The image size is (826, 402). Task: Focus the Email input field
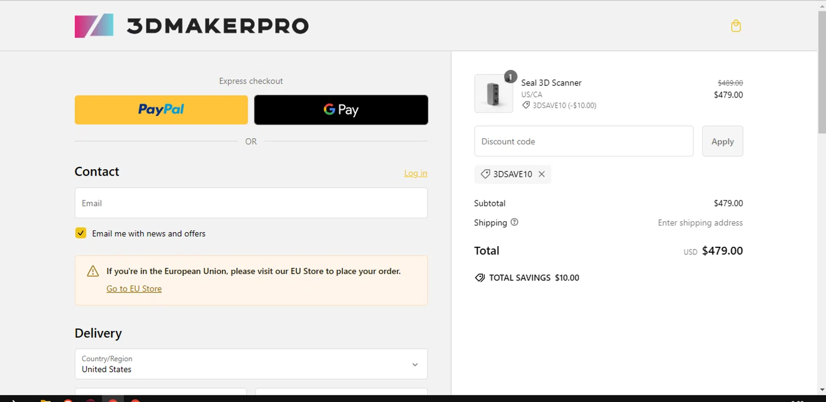(x=251, y=203)
